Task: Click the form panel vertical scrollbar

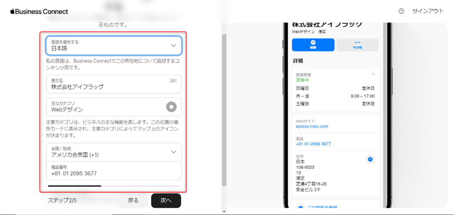Action: point(224,110)
